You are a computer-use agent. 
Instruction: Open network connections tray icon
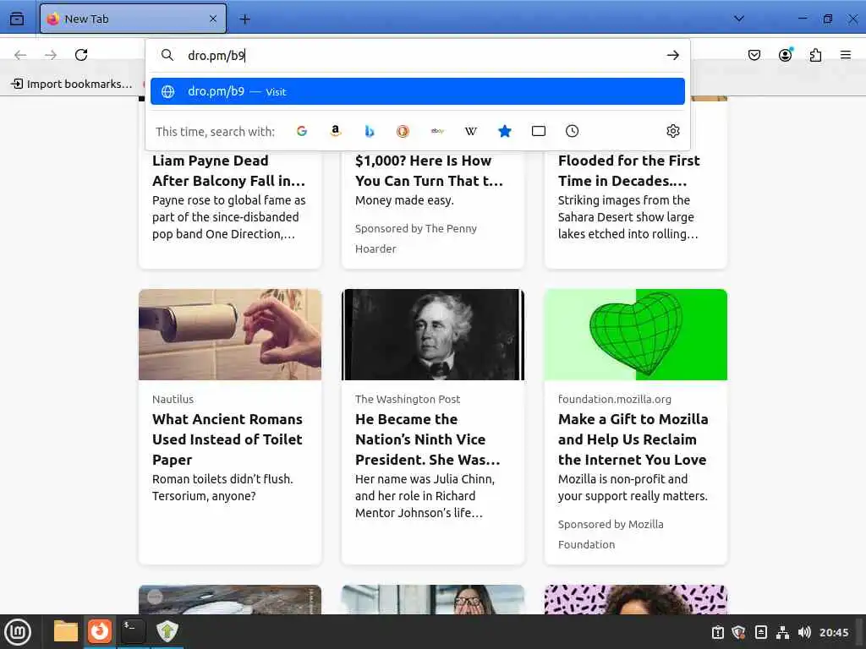click(x=782, y=632)
